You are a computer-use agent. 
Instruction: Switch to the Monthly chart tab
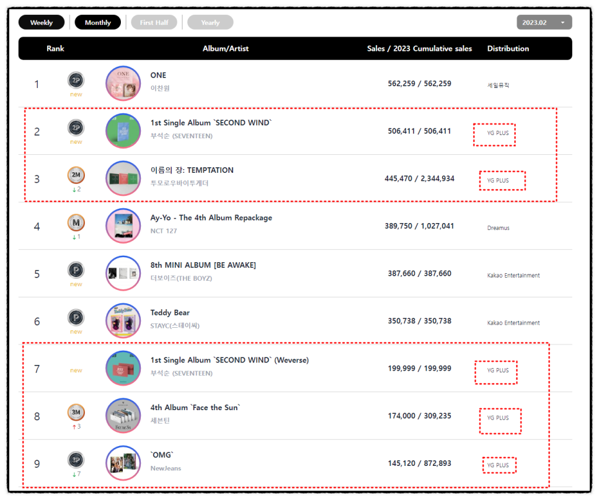point(98,22)
